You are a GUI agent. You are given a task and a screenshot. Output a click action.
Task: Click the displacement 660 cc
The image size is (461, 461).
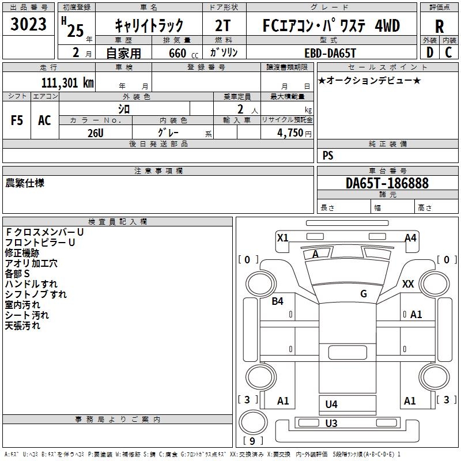click(x=183, y=53)
